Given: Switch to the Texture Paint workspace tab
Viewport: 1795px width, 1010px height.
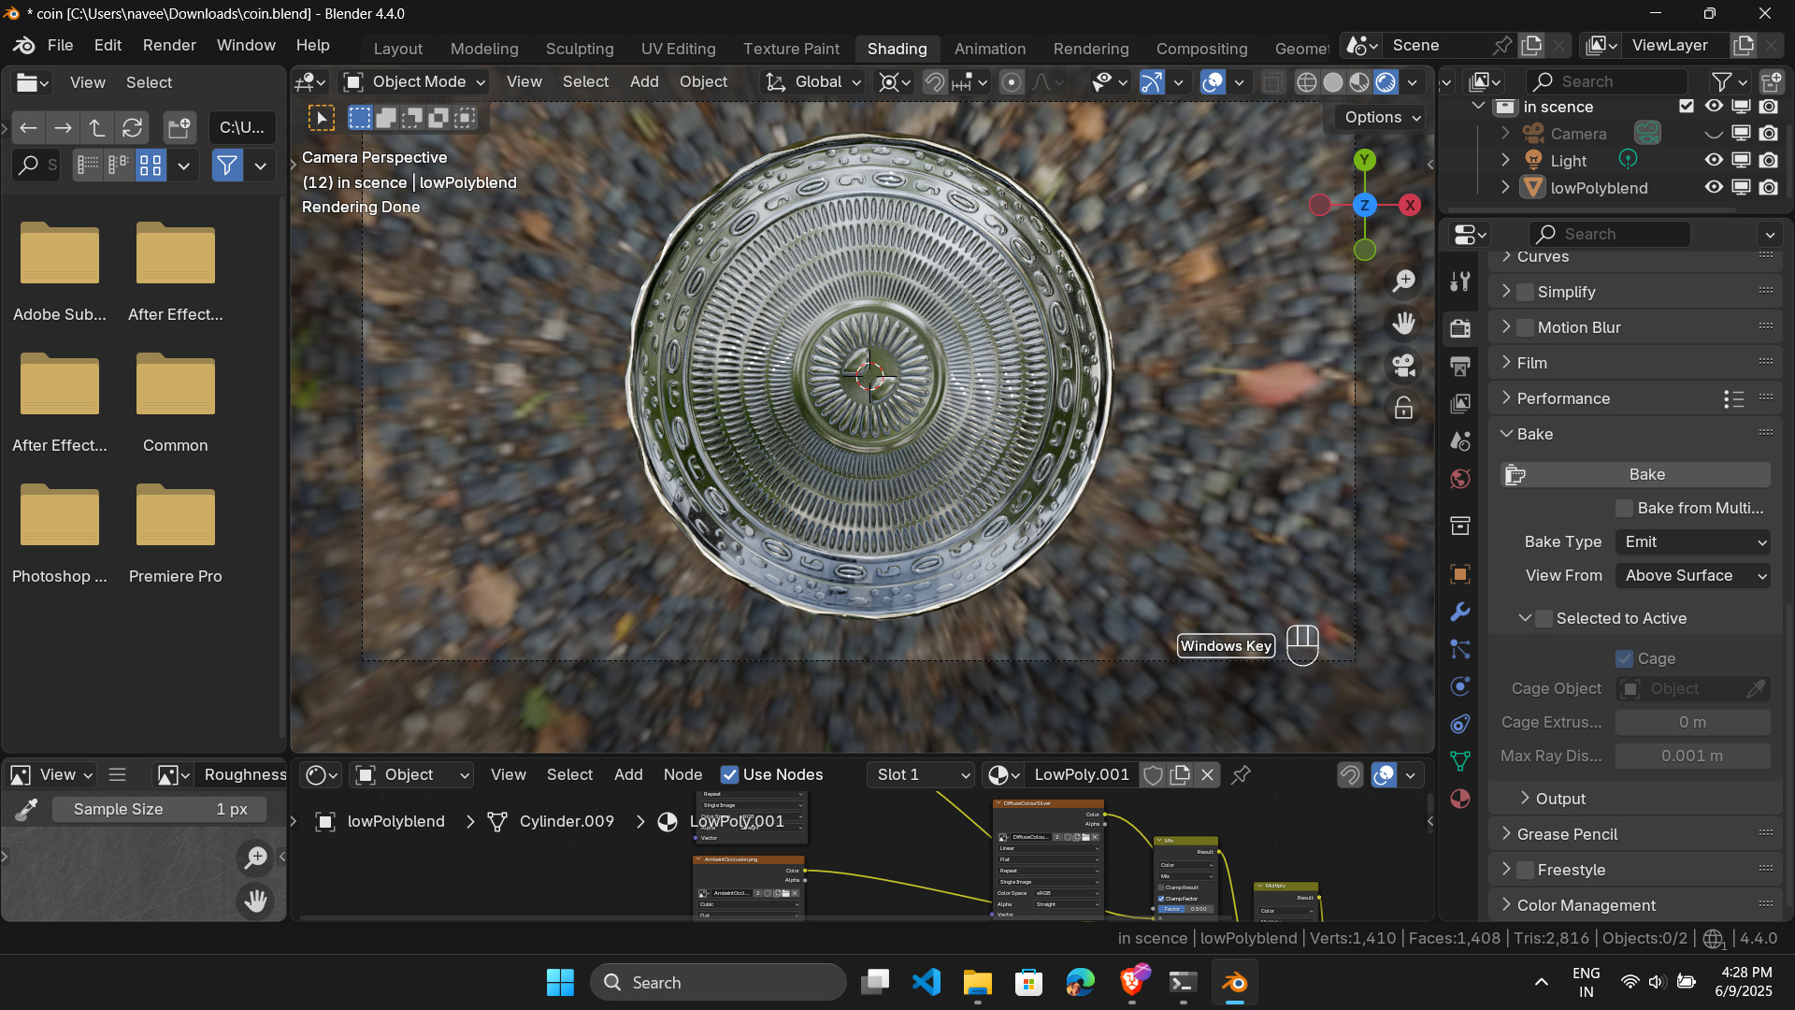Looking at the screenshot, I should tap(791, 49).
